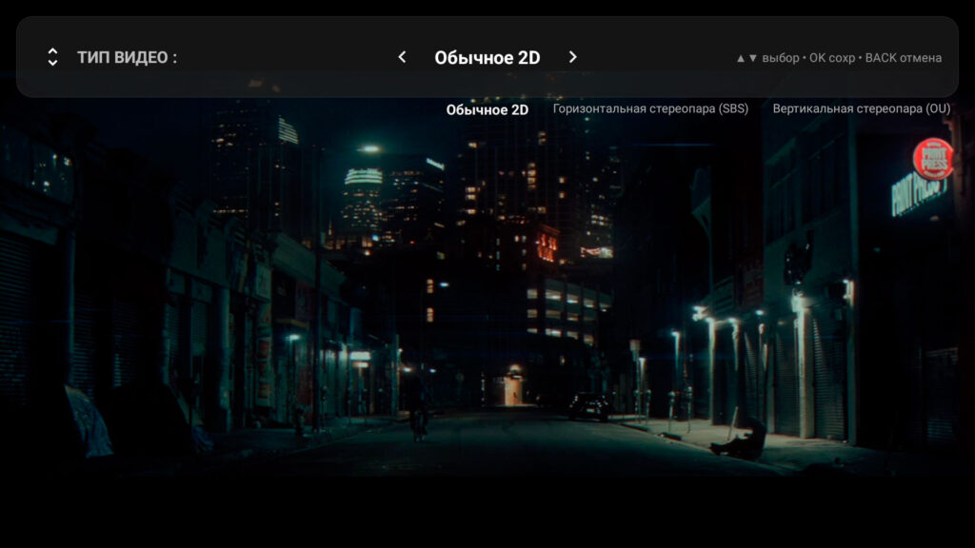975x548 pixels.
Task: Click the parked car in the video
Action: coord(588,406)
